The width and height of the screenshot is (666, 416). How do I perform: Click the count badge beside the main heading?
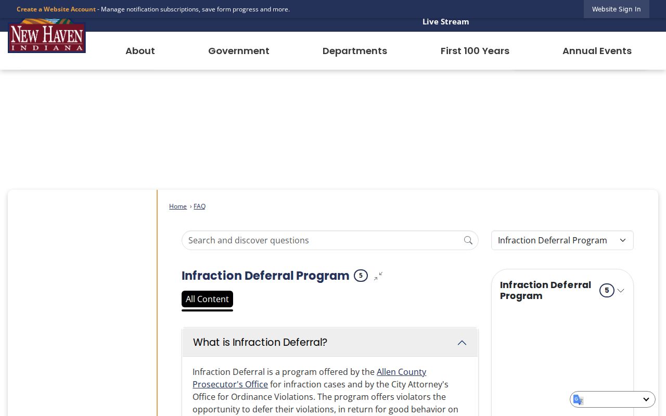[x=361, y=276]
